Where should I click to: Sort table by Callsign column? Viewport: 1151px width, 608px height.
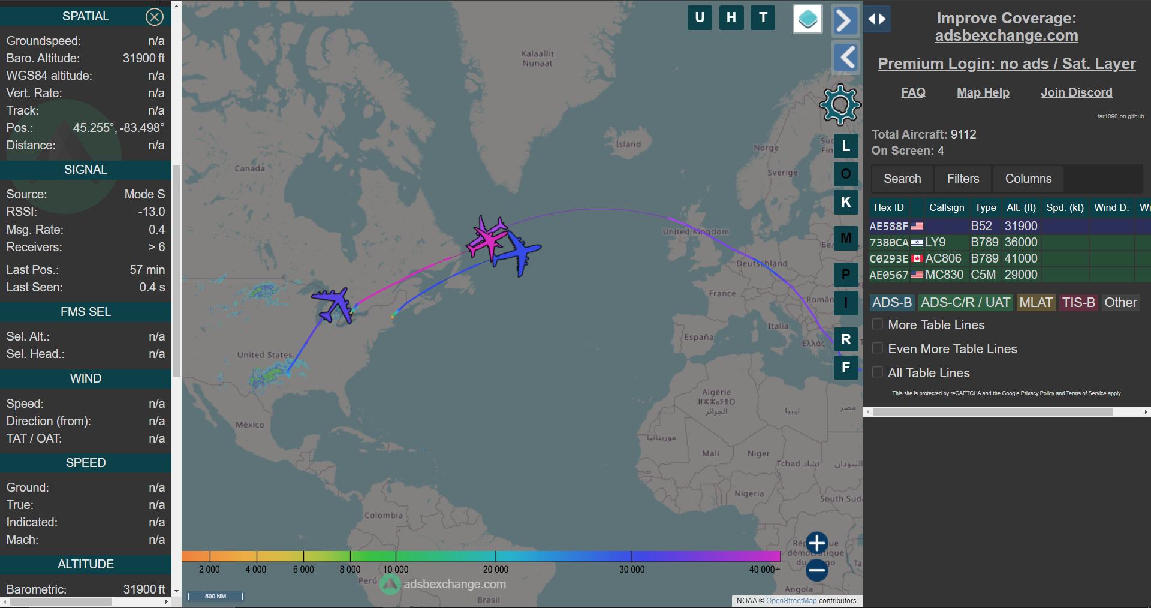(x=947, y=207)
